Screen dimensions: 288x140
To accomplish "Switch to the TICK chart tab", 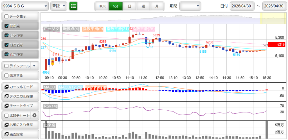I will (102, 6).
